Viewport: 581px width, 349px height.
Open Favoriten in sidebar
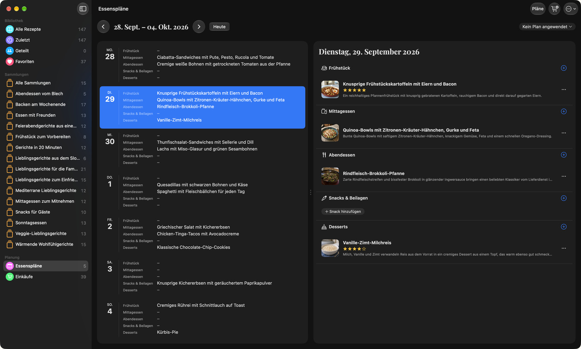coord(46,62)
